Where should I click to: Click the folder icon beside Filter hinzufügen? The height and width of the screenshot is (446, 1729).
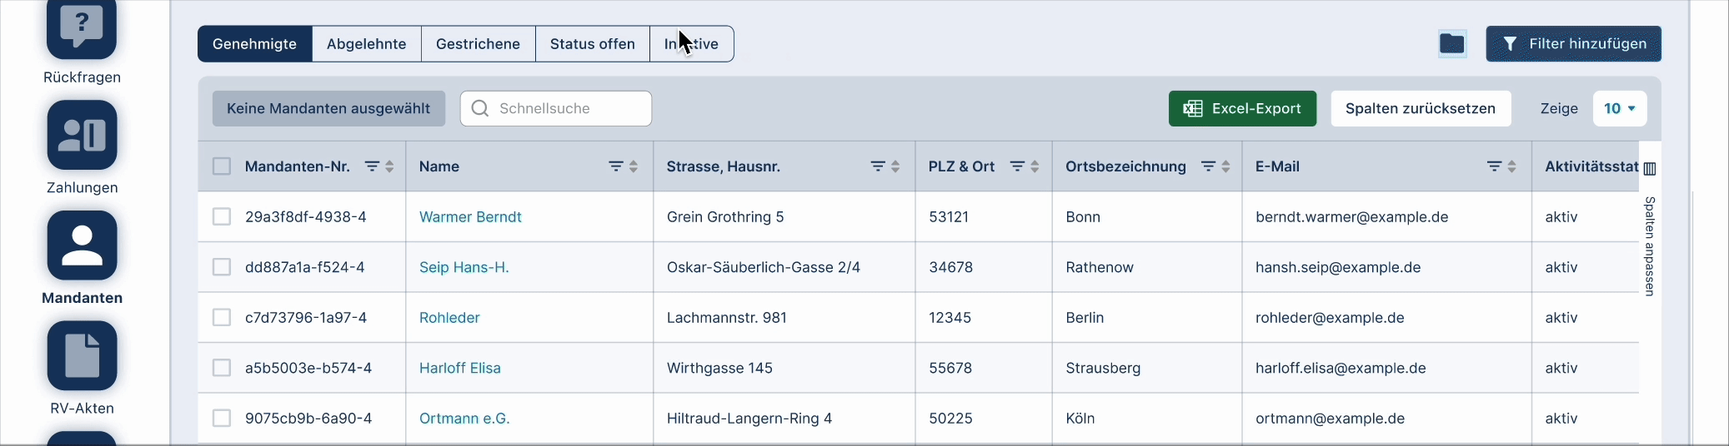(x=1451, y=44)
